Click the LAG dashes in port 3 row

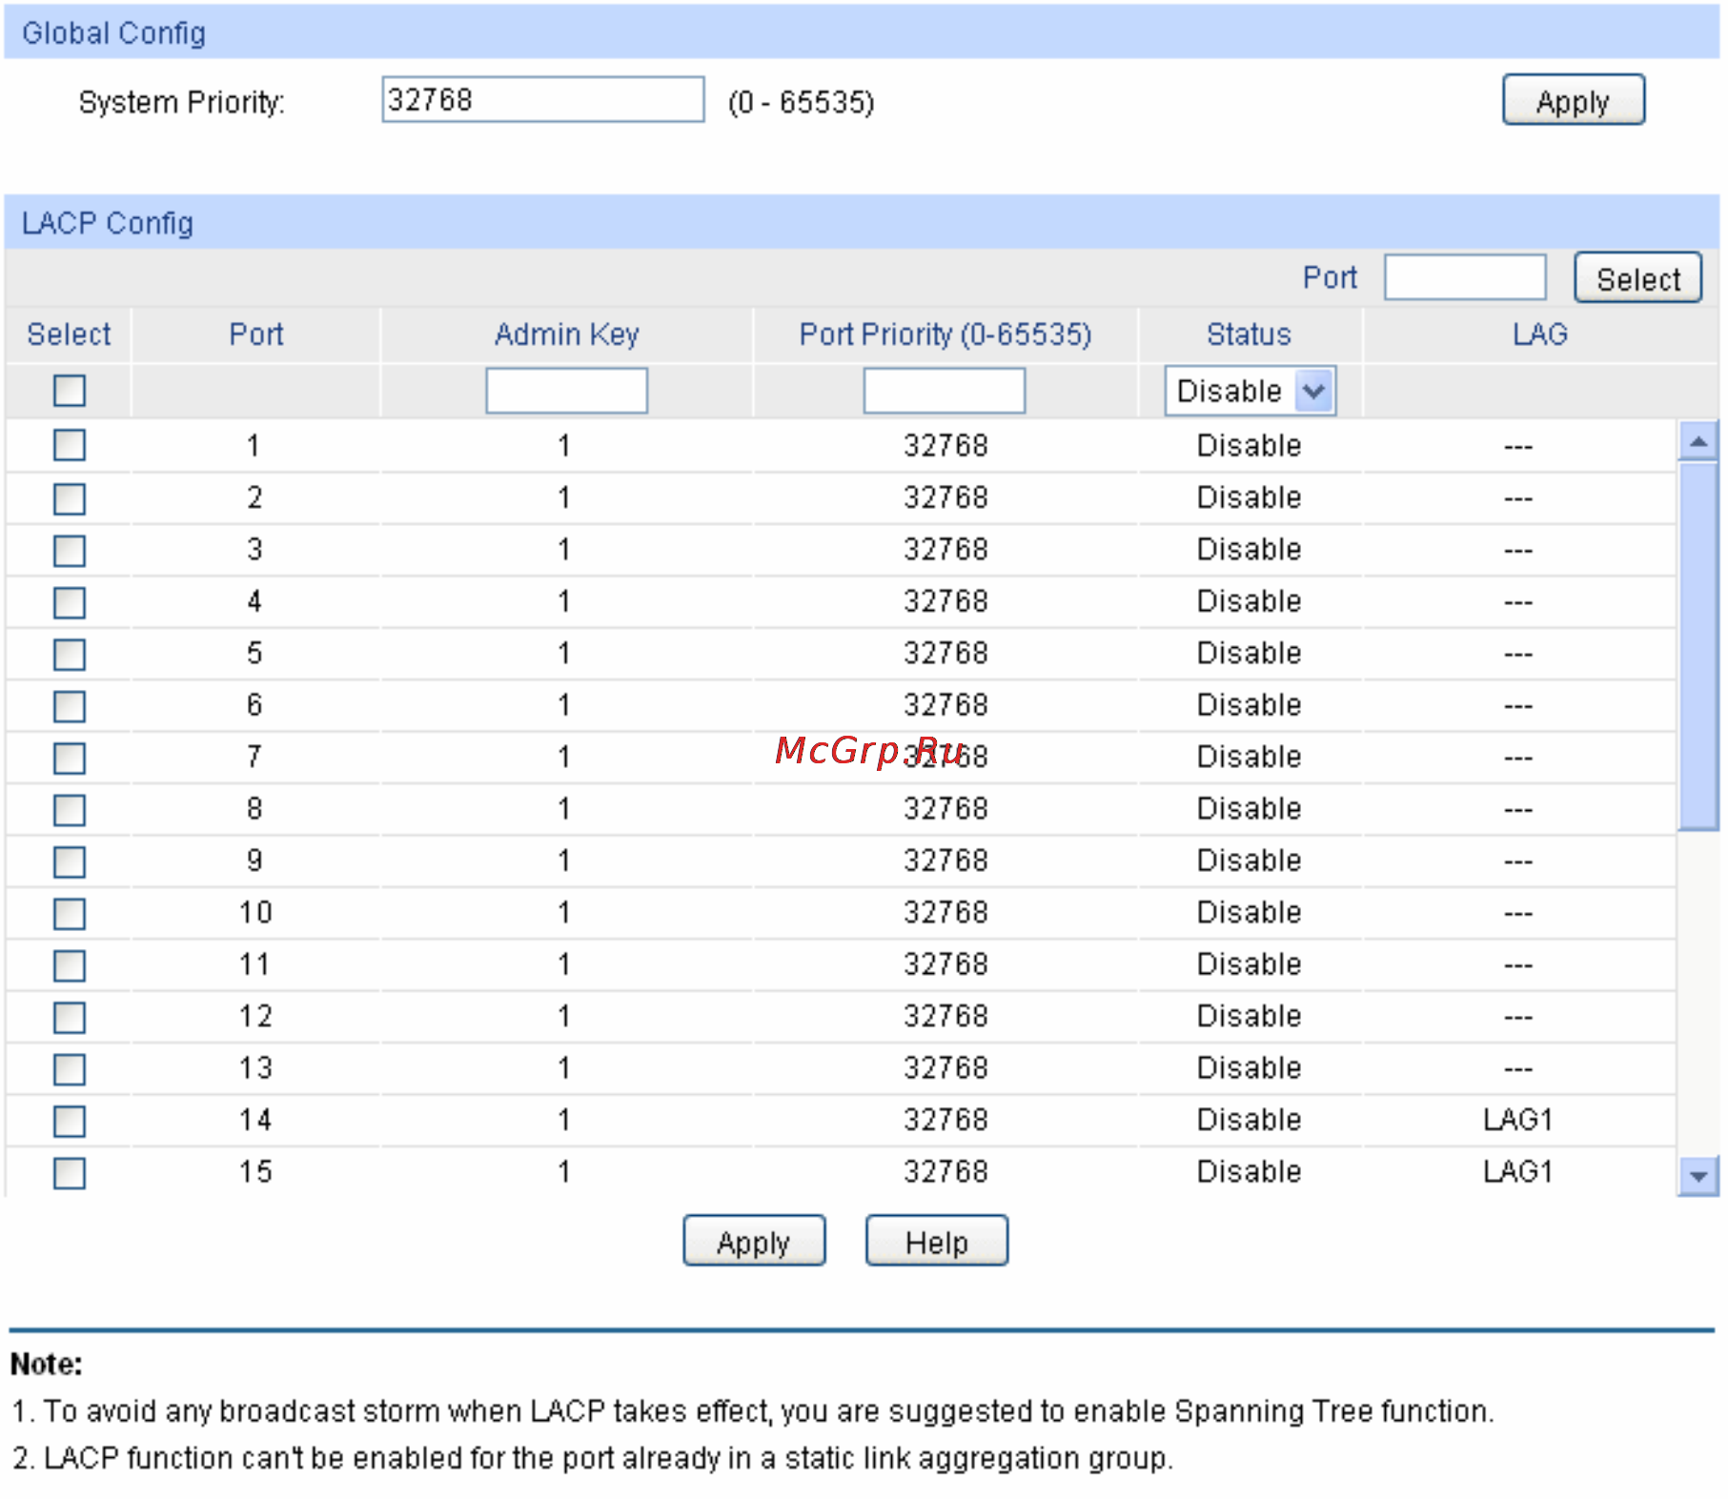pos(1518,551)
